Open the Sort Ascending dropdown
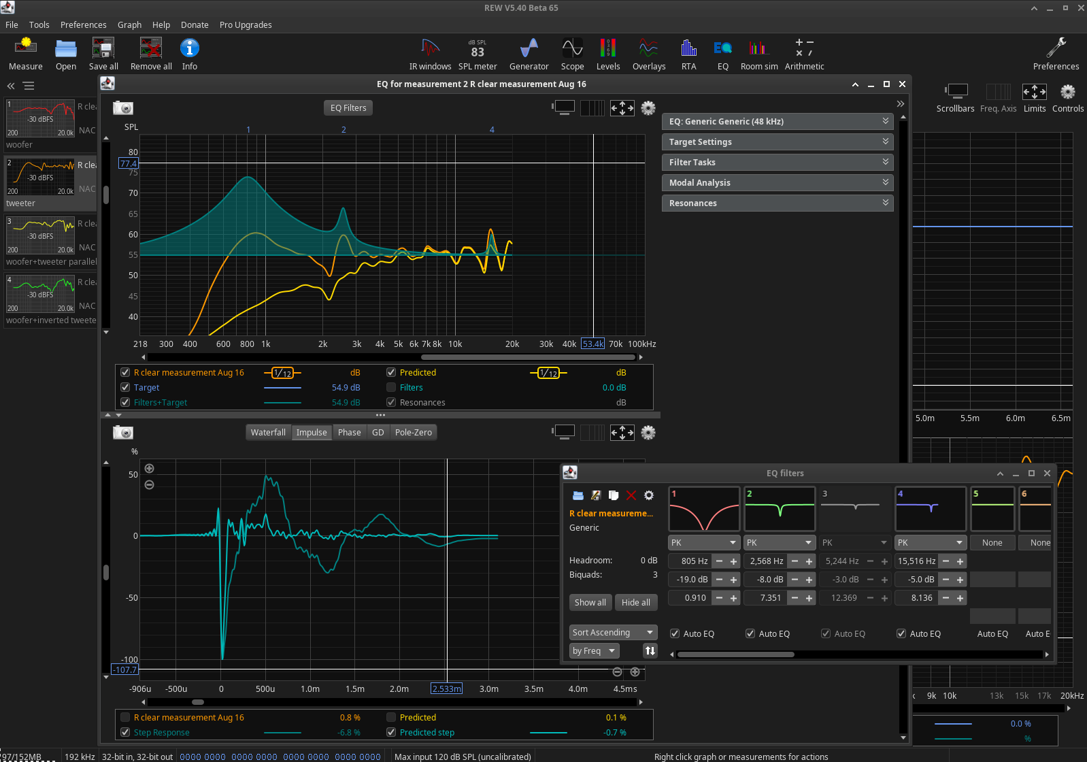 [613, 632]
